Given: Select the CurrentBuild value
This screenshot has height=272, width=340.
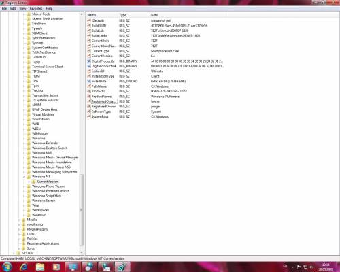Looking at the screenshot, I should [x=101, y=41].
